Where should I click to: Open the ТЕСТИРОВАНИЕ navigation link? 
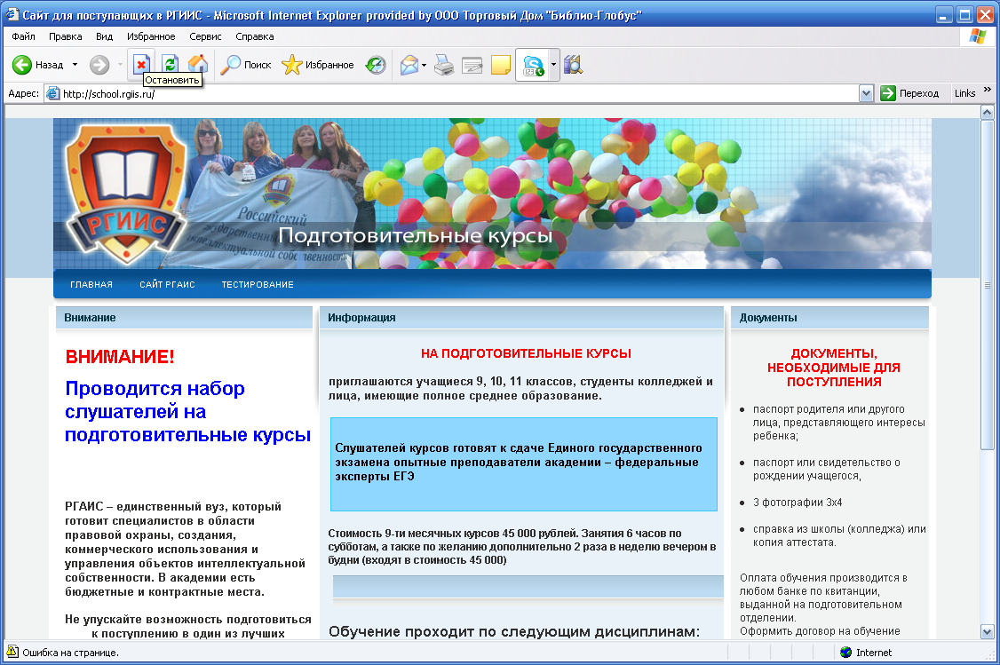(258, 285)
